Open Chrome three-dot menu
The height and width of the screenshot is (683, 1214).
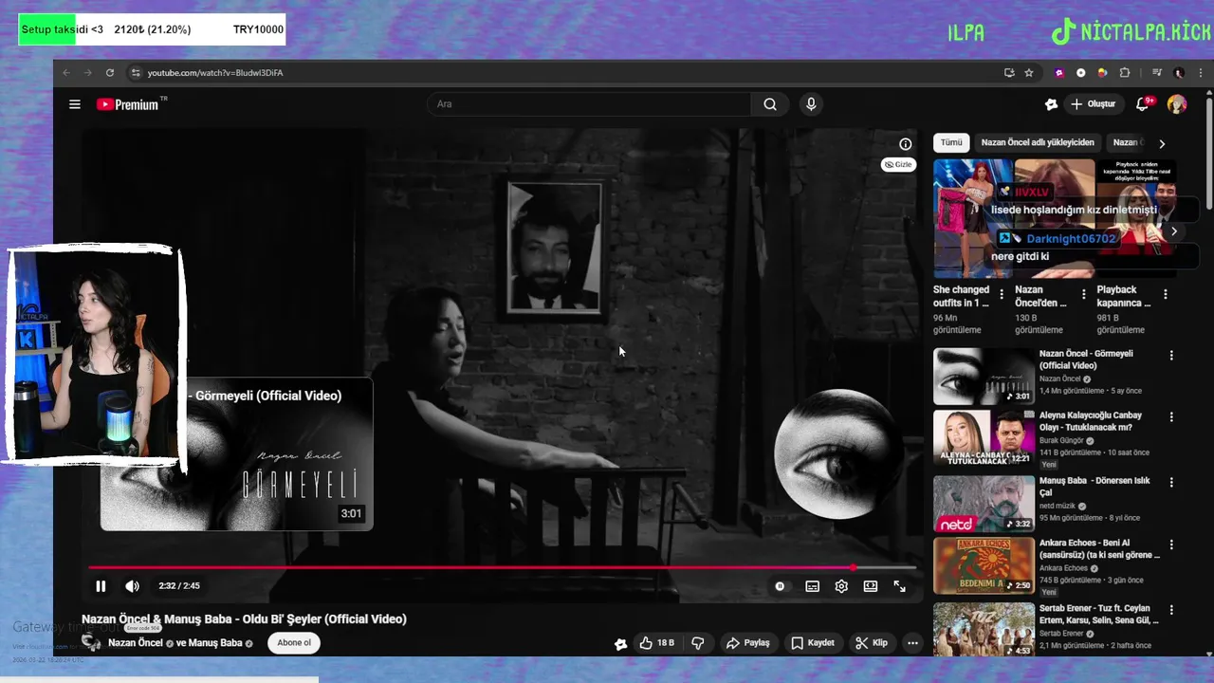point(1200,73)
